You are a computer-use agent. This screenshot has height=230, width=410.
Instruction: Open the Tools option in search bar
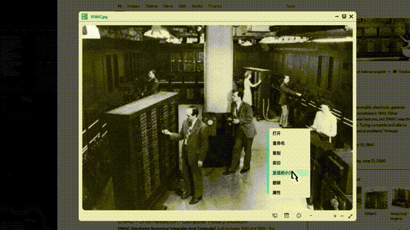[x=291, y=6]
